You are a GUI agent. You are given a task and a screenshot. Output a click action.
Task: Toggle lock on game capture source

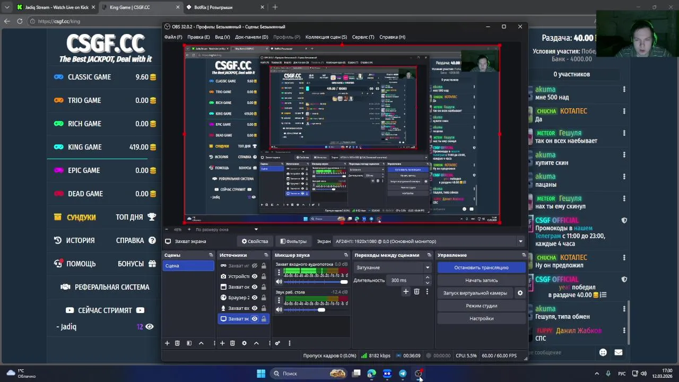click(263, 266)
